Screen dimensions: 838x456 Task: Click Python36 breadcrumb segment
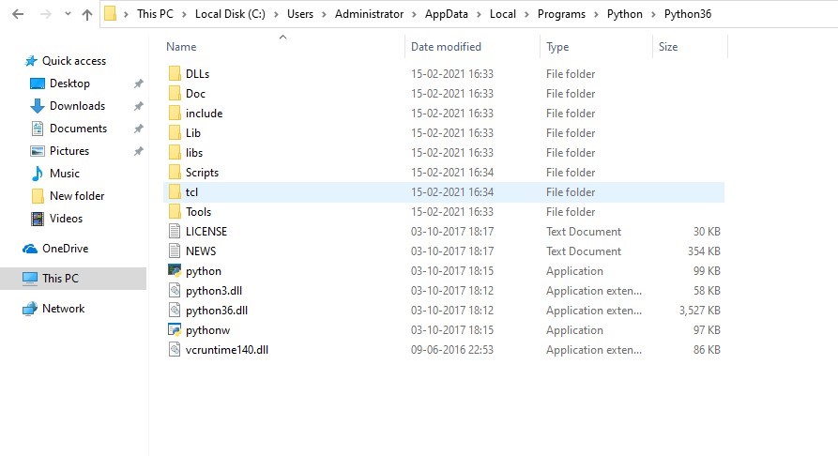click(x=687, y=14)
